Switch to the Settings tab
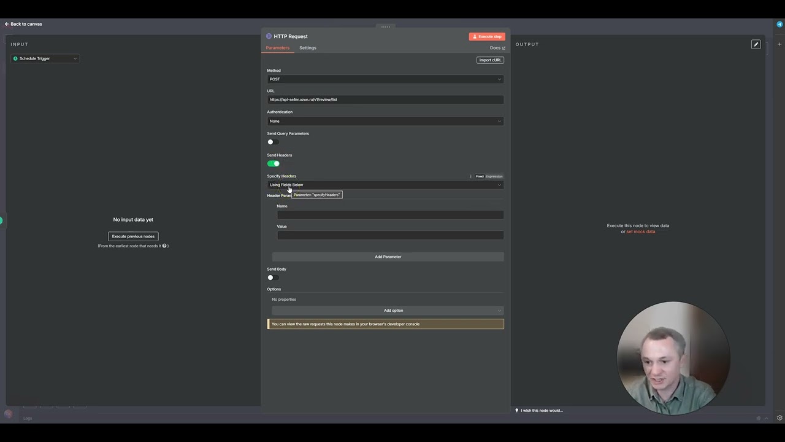Viewport: 785px width, 442px height. pos(308,48)
